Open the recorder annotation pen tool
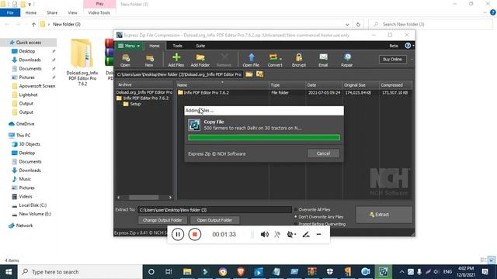 [x=306, y=234]
